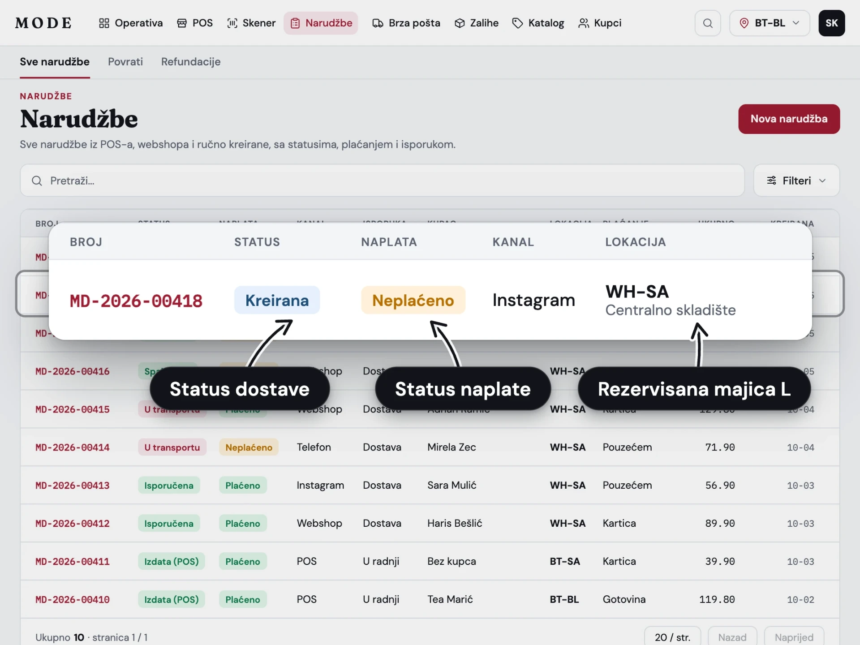The height and width of the screenshot is (645, 860).
Task: Click the Pretraži search input field
Action: [382, 181]
